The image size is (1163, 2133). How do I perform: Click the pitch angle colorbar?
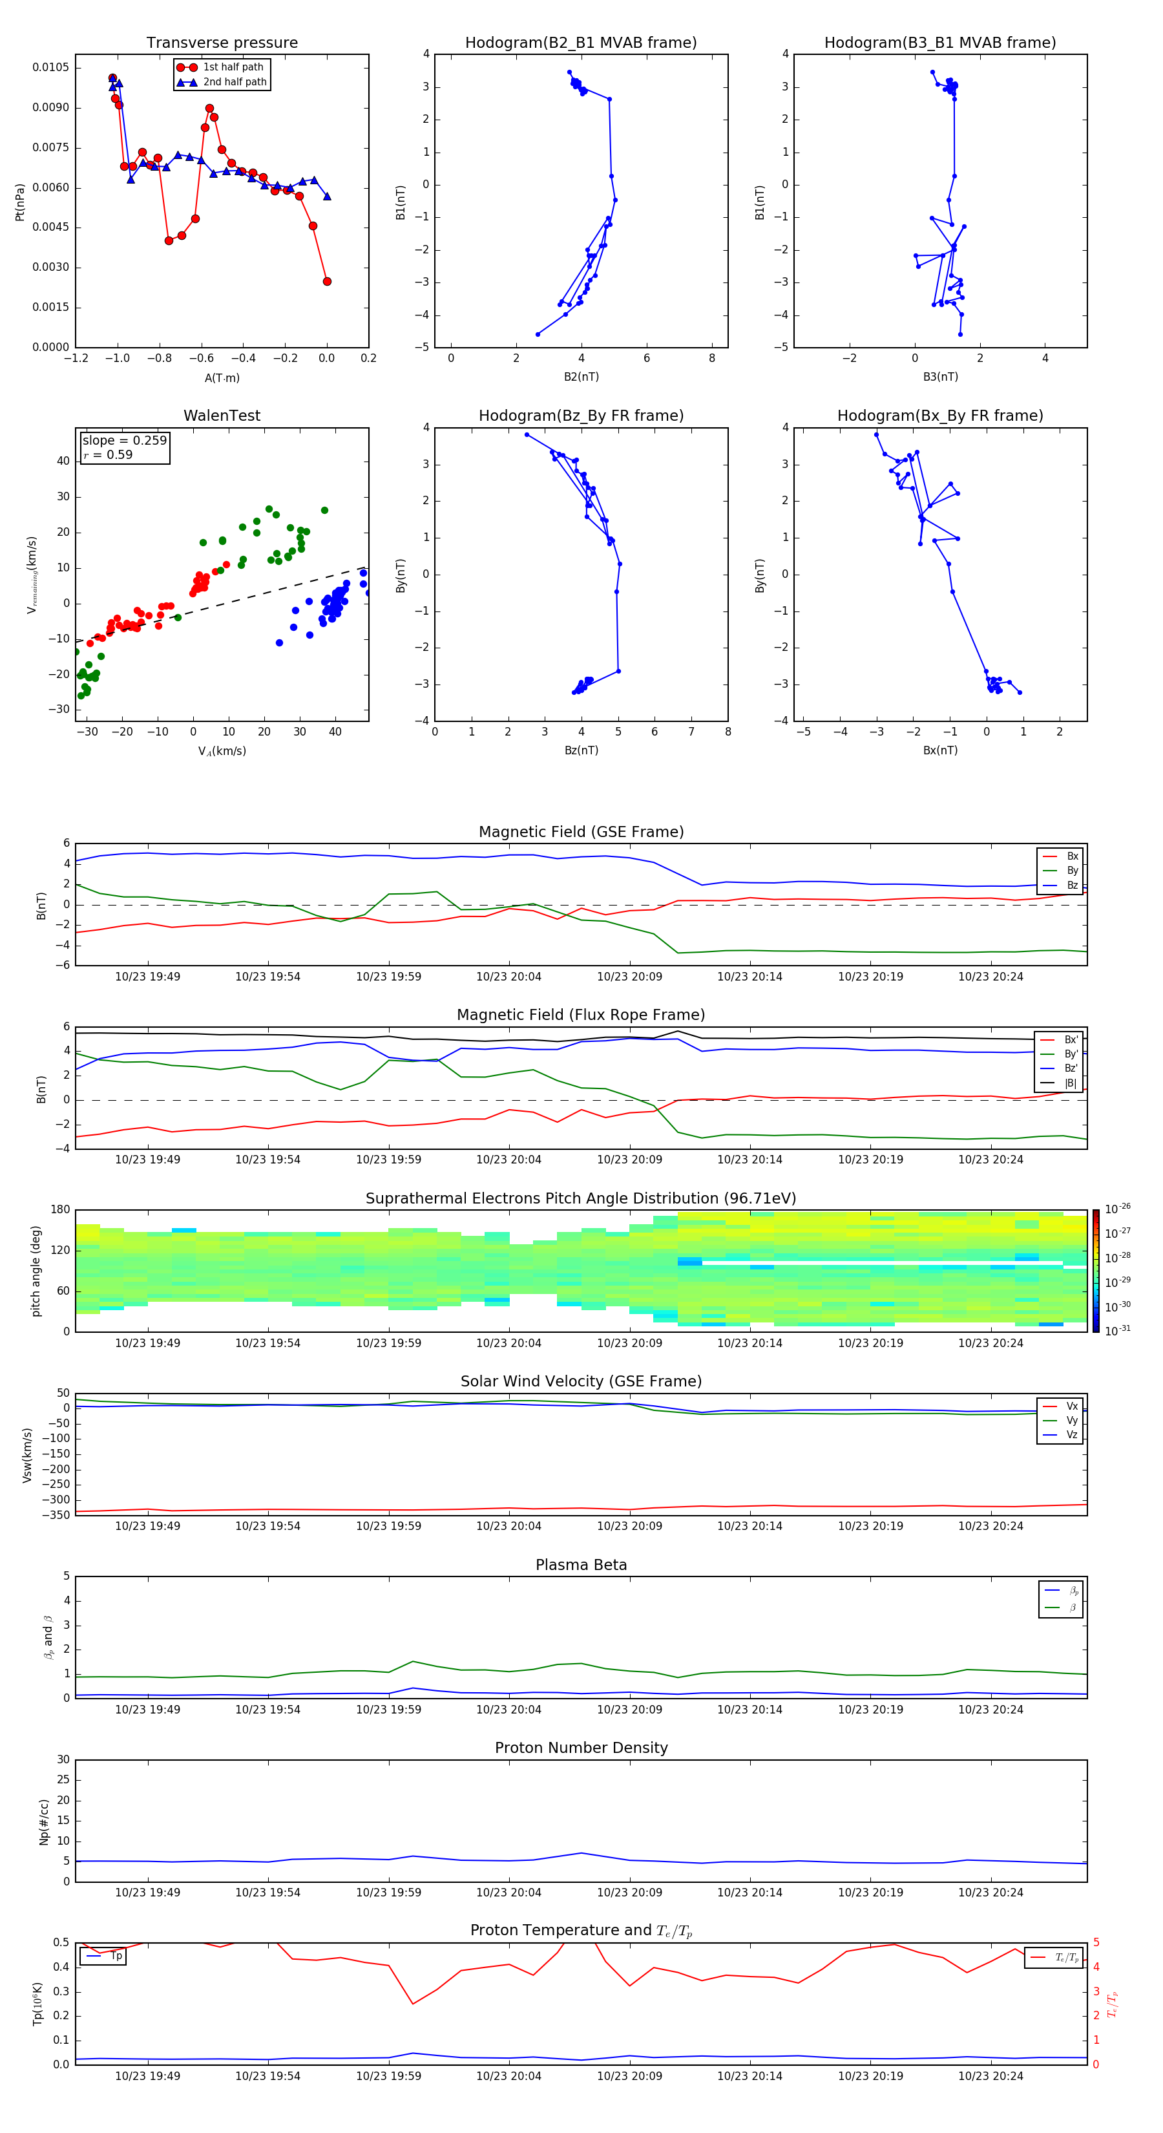1096,1271
